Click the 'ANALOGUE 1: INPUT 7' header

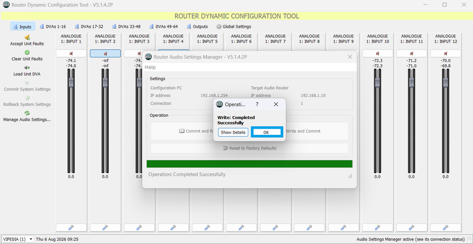click(276, 39)
